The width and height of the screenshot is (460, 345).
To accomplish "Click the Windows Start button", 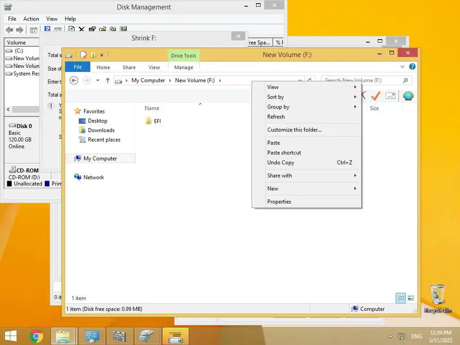I will click(11, 336).
